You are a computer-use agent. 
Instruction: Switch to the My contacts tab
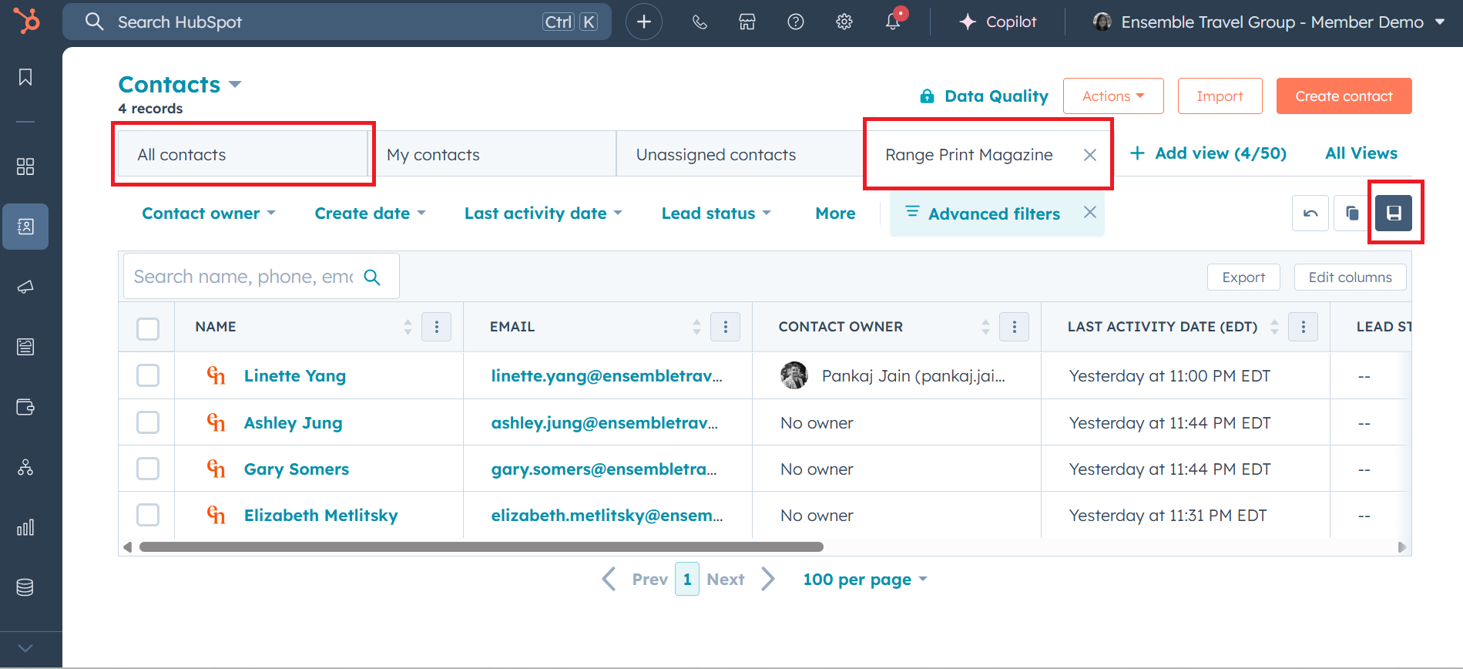point(493,154)
